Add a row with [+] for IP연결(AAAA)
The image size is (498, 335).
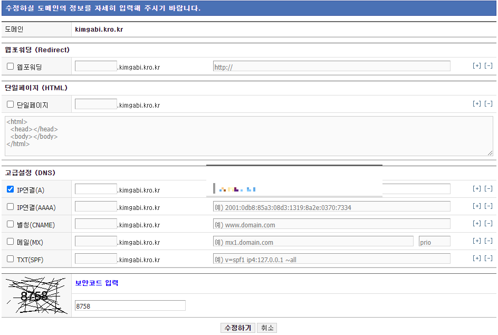coord(477,206)
